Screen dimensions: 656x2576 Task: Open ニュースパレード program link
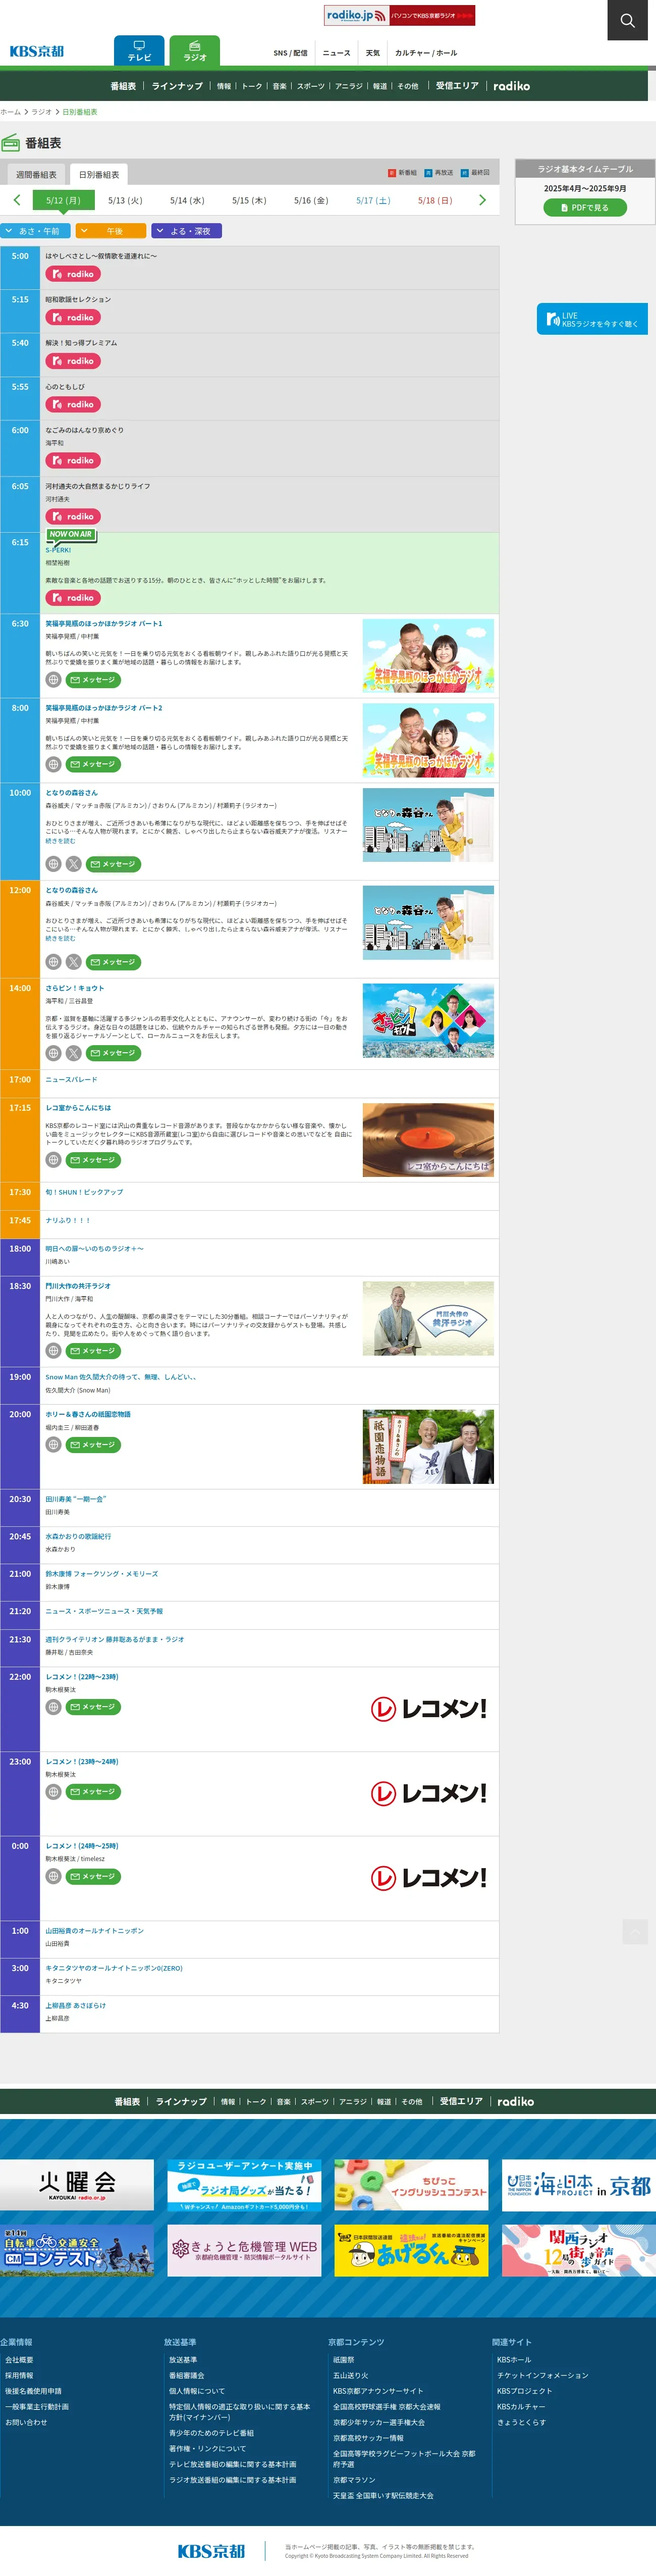coord(71,1080)
